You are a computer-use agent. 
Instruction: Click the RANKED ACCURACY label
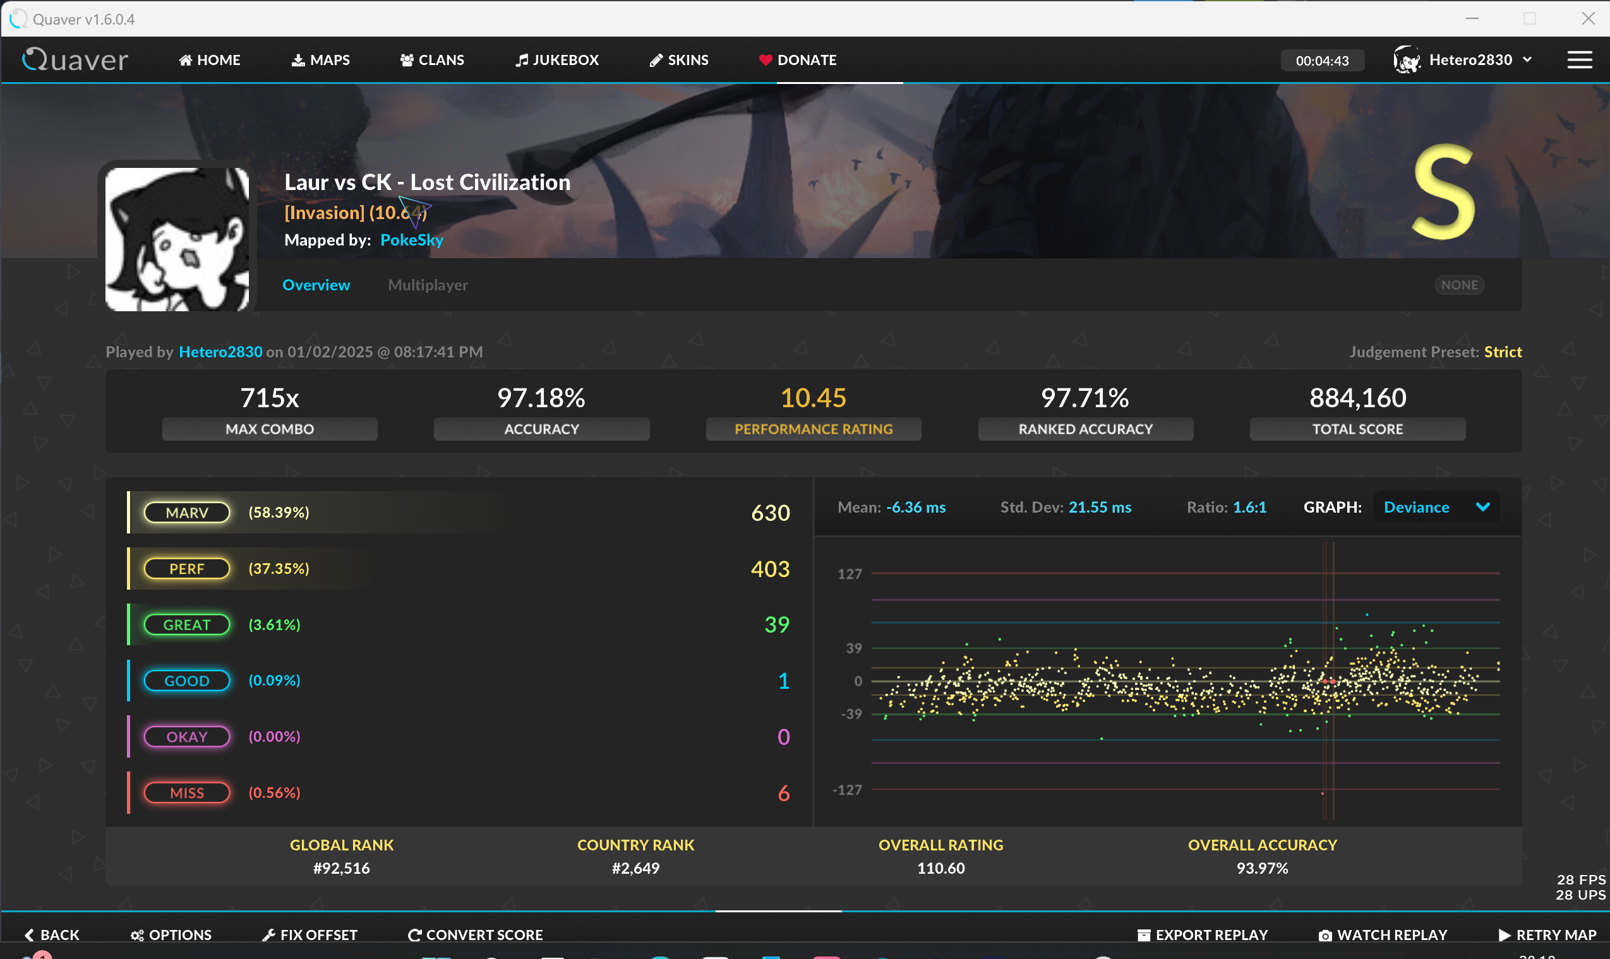(x=1086, y=429)
